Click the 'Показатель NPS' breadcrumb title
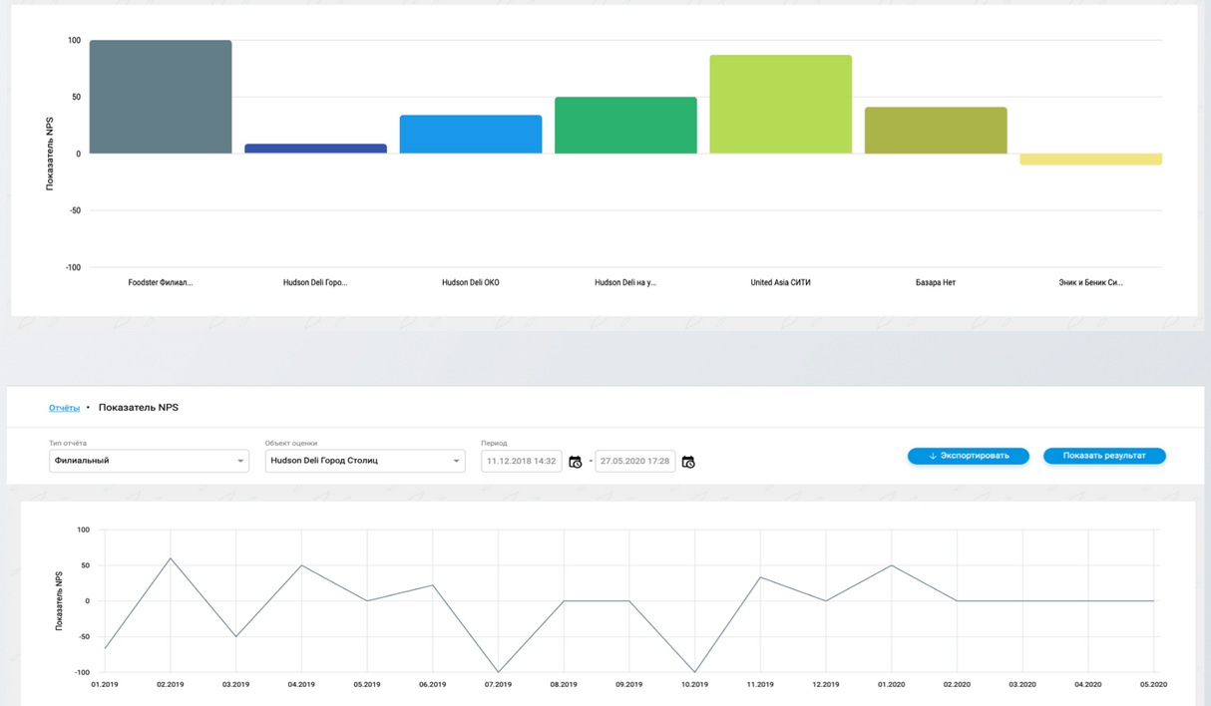This screenshot has width=1211, height=706. pos(139,408)
